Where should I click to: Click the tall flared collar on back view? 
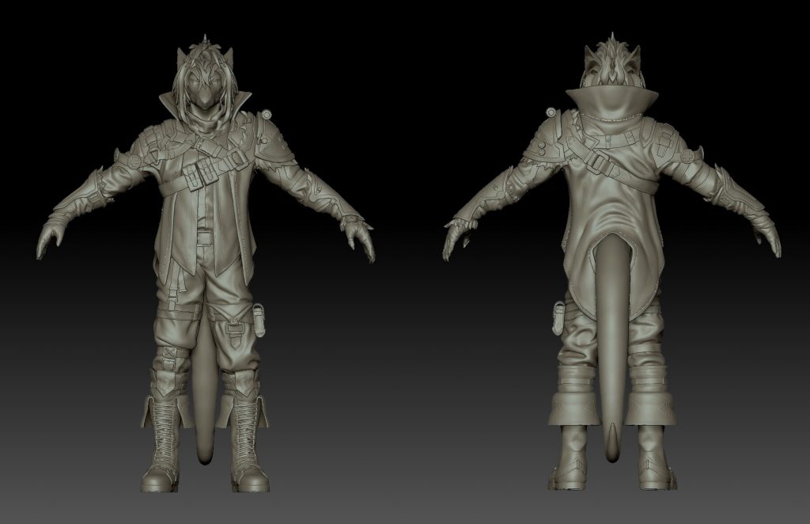(x=611, y=104)
